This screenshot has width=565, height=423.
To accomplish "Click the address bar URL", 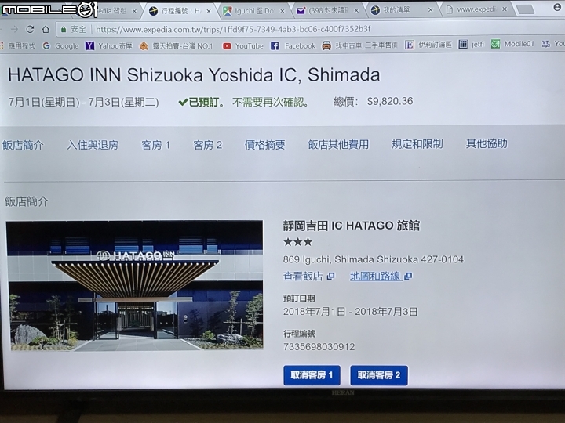I will pos(233,29).
